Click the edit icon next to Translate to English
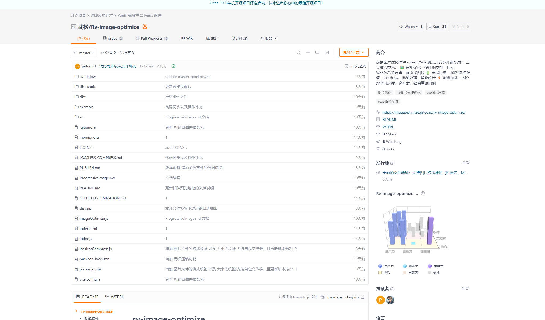 pyautogui.click(x=363, y=297)
